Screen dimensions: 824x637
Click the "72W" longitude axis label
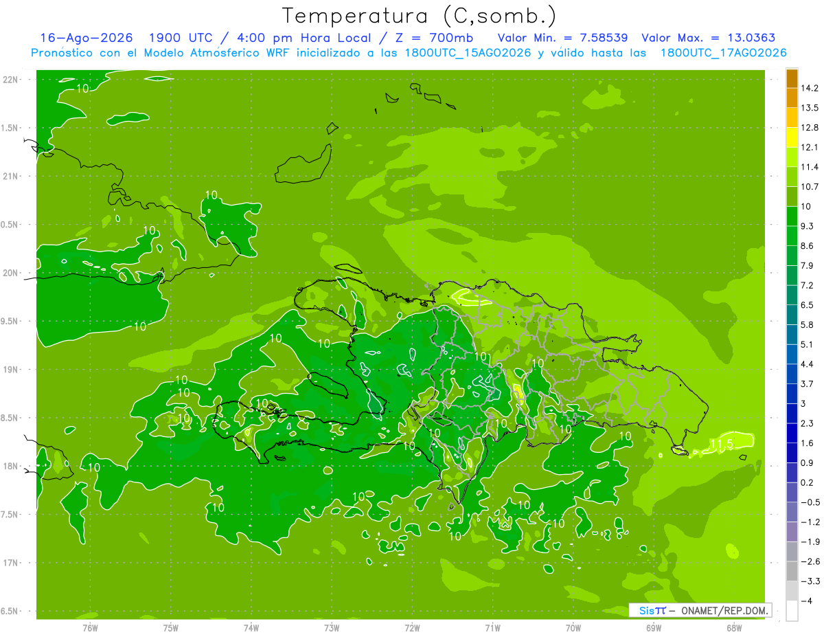point(412,628)
